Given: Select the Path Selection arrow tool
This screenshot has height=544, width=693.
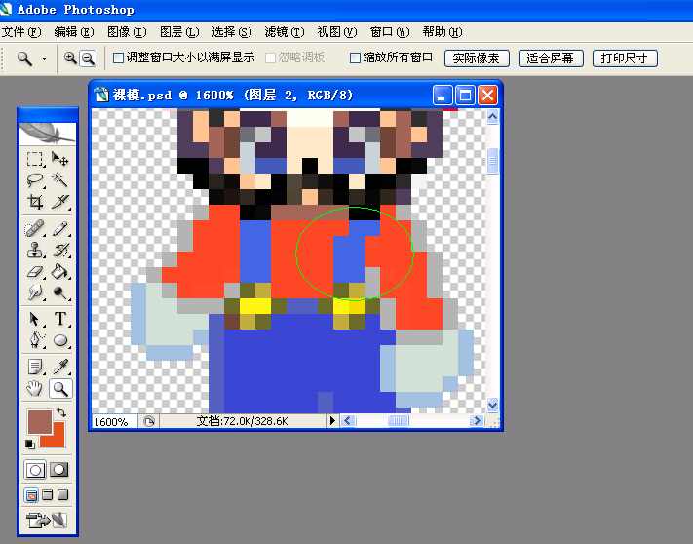Looking at the screenshot, I should pos(35,319).
